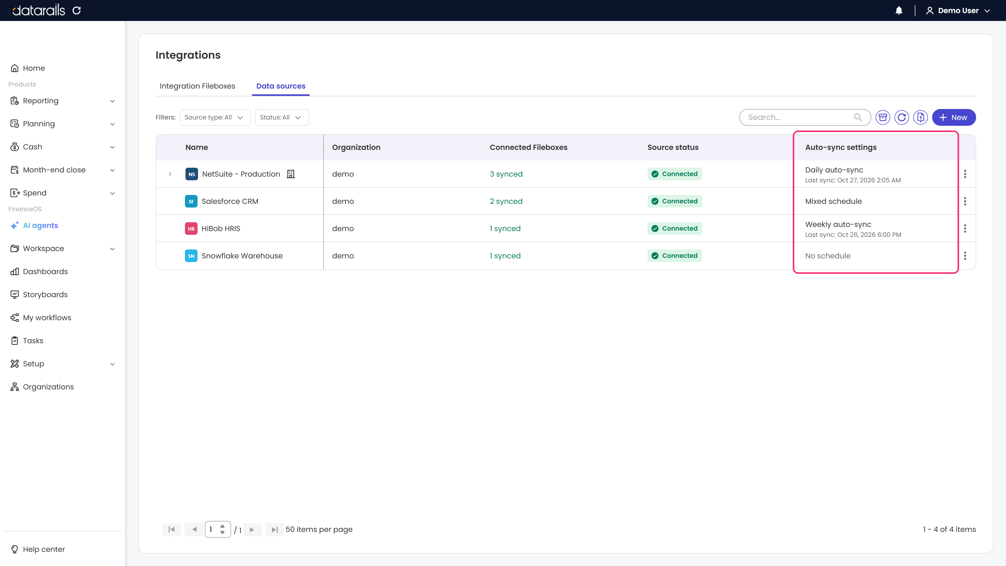Switch to the Integration Fileboxes tab
Viewport: 1006px width, 566px height.
pyautogui.click(x=197, y=86)
